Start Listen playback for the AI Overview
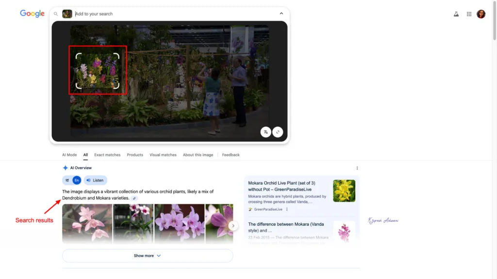Image resolution: width=497 pixels, height=279 pixels. pos(95,180)
